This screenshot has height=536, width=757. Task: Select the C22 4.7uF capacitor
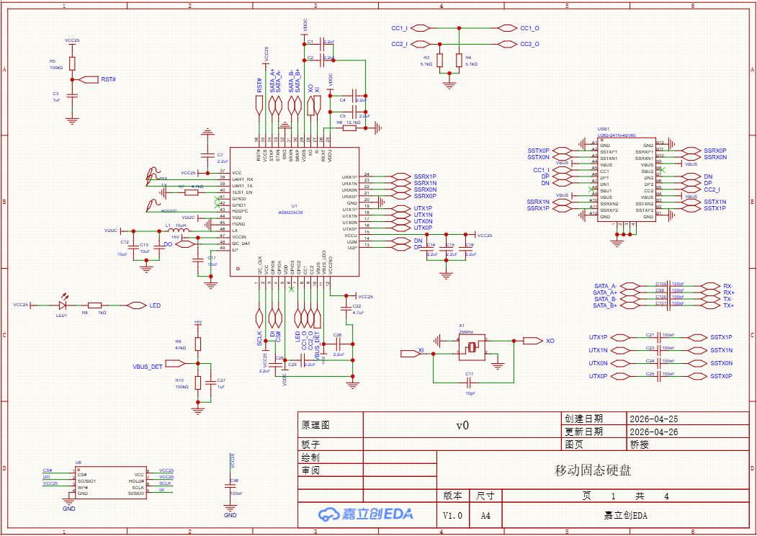pos(346,308)
